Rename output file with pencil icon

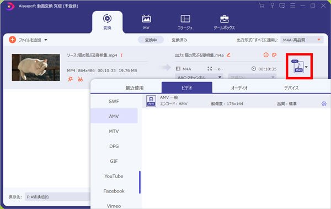pos(228,55)
